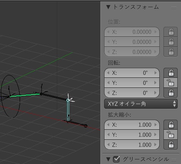Uncheck the グリースペンシル checkbox
Viewport: 181px width, 164px height.
[116, 159]
